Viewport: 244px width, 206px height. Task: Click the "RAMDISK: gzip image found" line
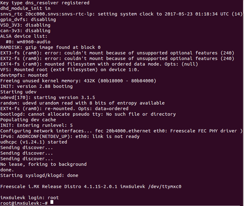[x=50, y=47]
